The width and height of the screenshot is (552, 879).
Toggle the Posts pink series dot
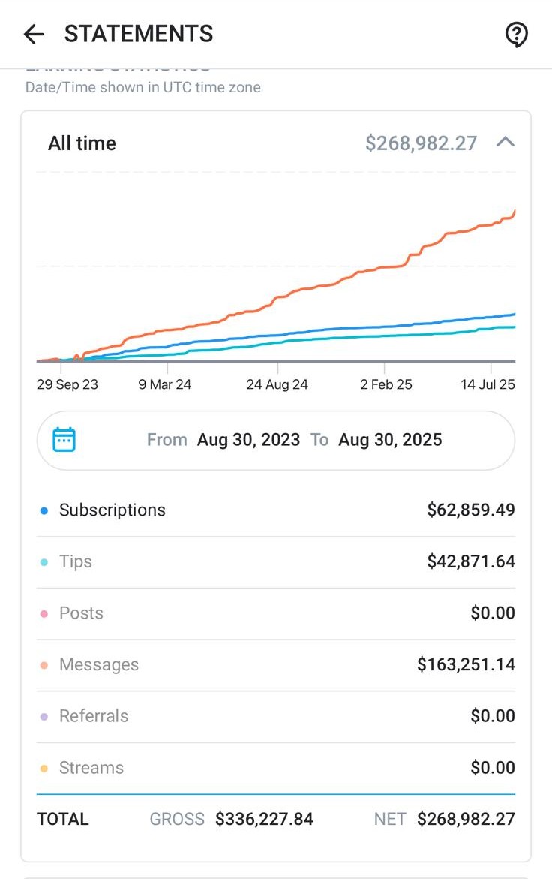[44, 613]
